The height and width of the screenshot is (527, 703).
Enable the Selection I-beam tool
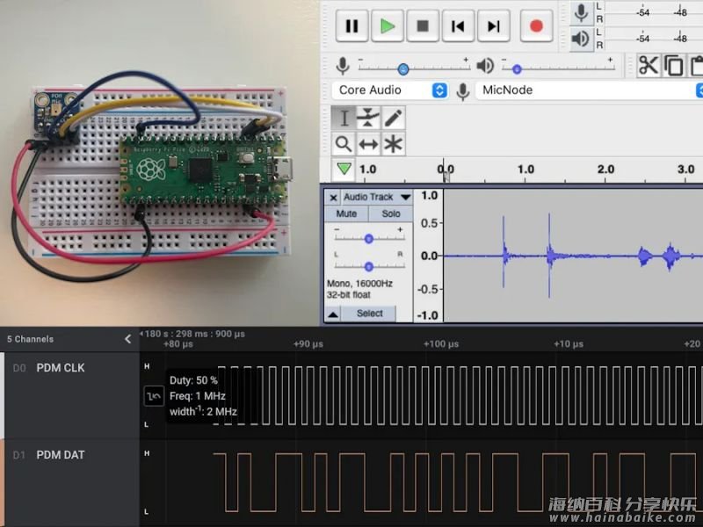[x=344, y=118]
